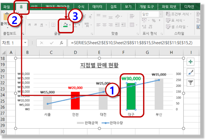Click the decrease decimal icon
This screenshot has height=140, width=206.
pos(150,27)
